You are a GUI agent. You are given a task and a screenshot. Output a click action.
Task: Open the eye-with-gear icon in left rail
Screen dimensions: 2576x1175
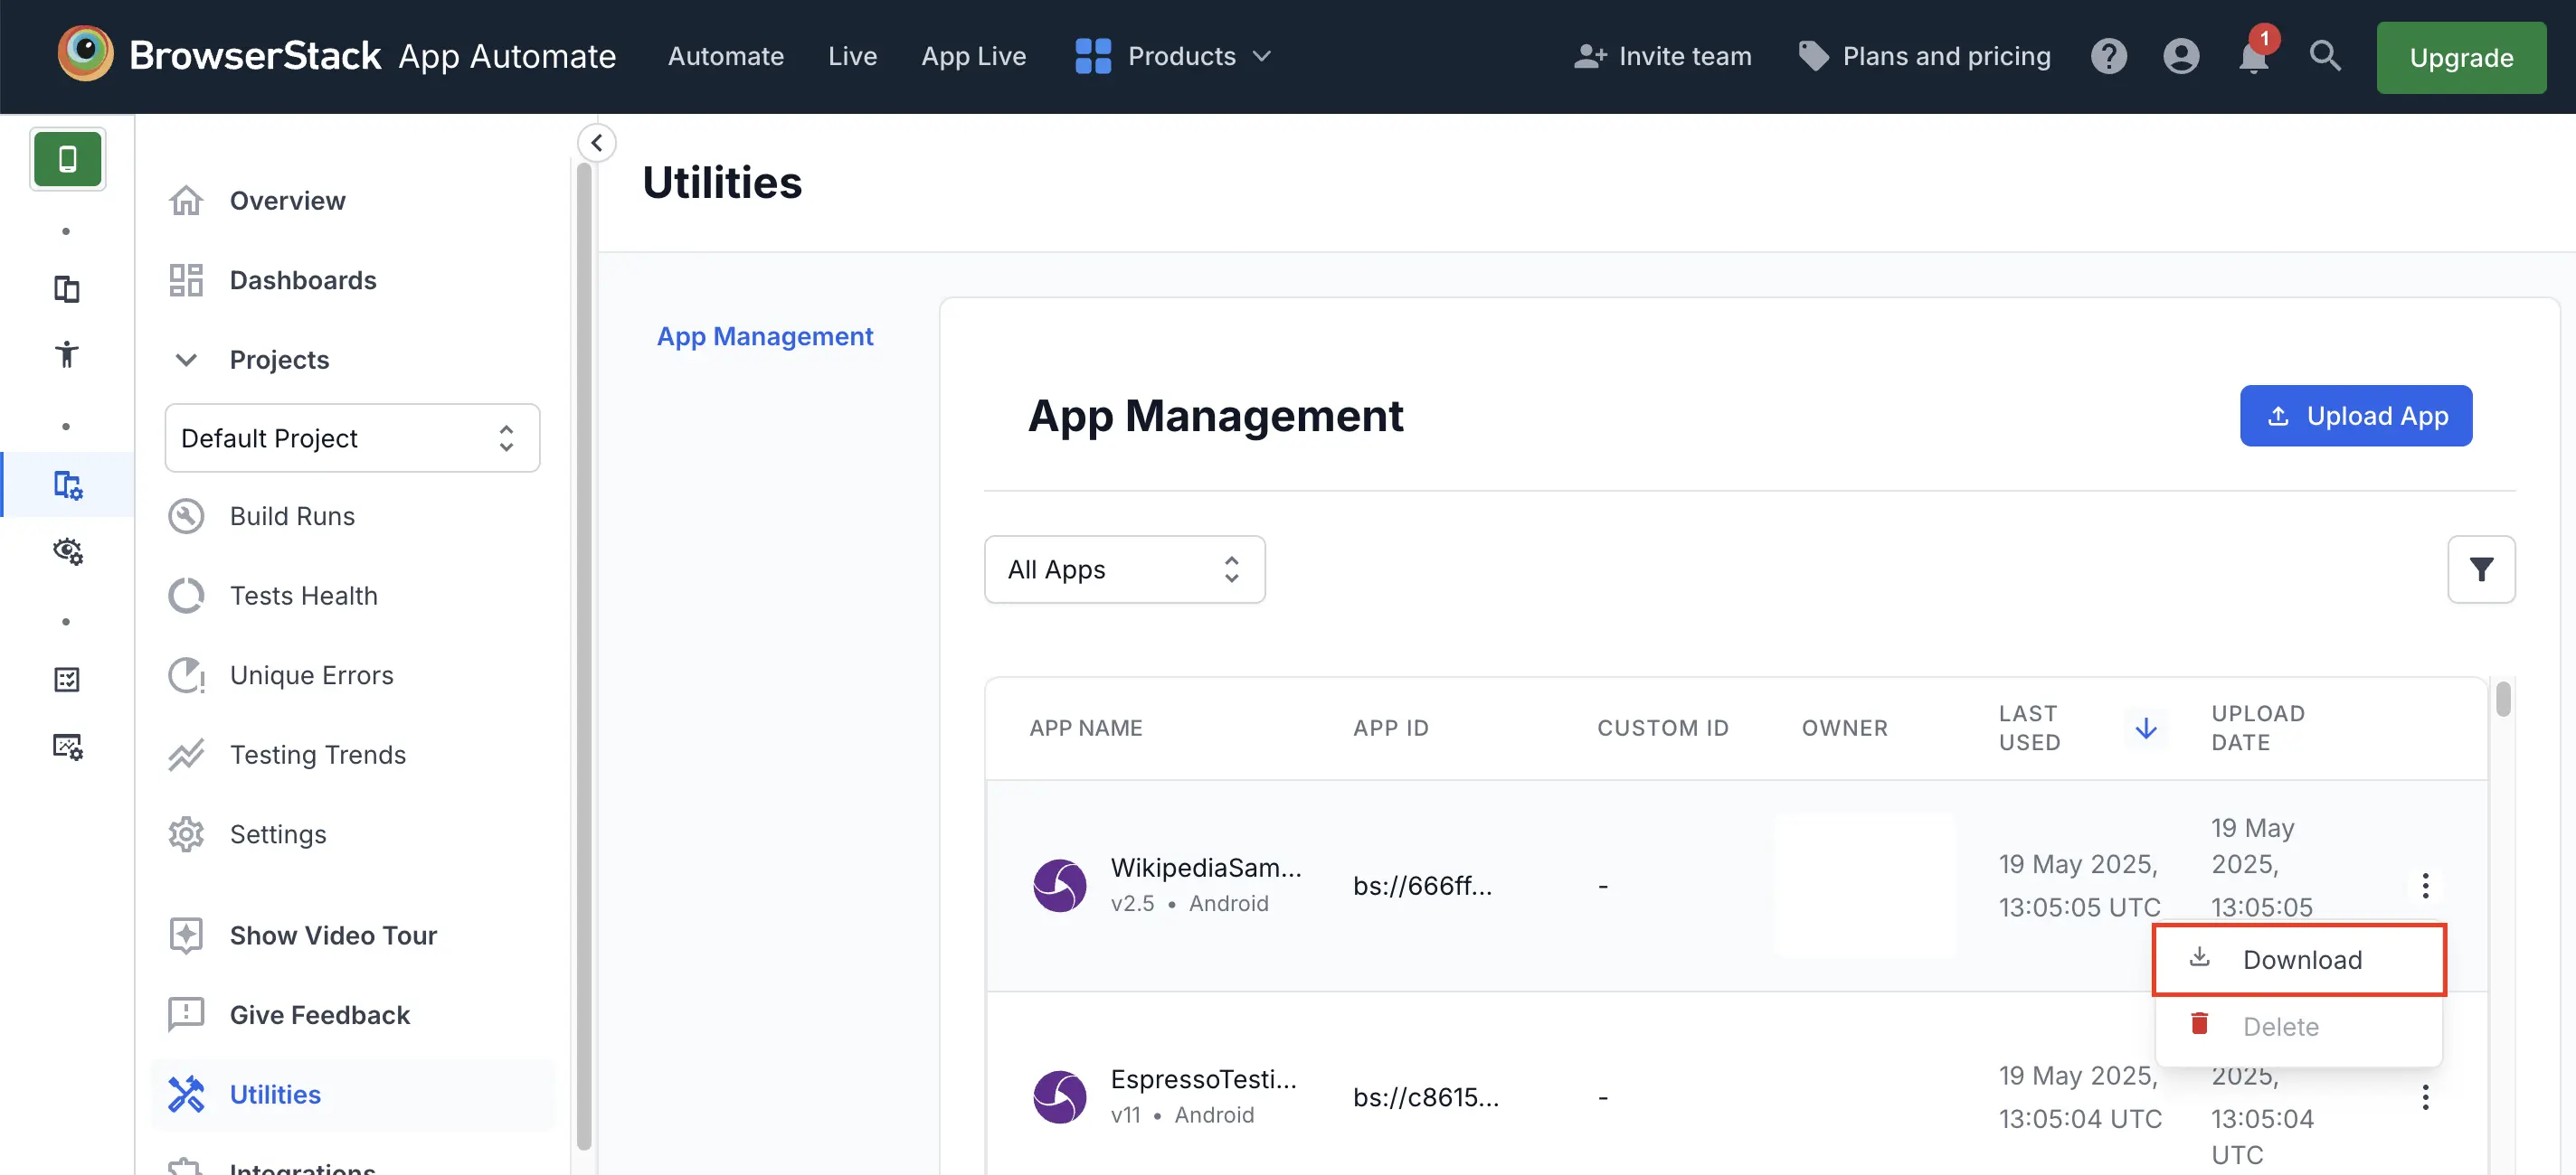(x=67, y=550)
